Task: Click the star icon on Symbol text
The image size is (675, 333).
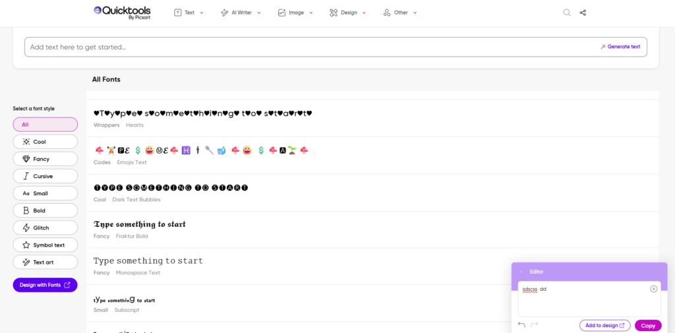Action: click(26, 245)
